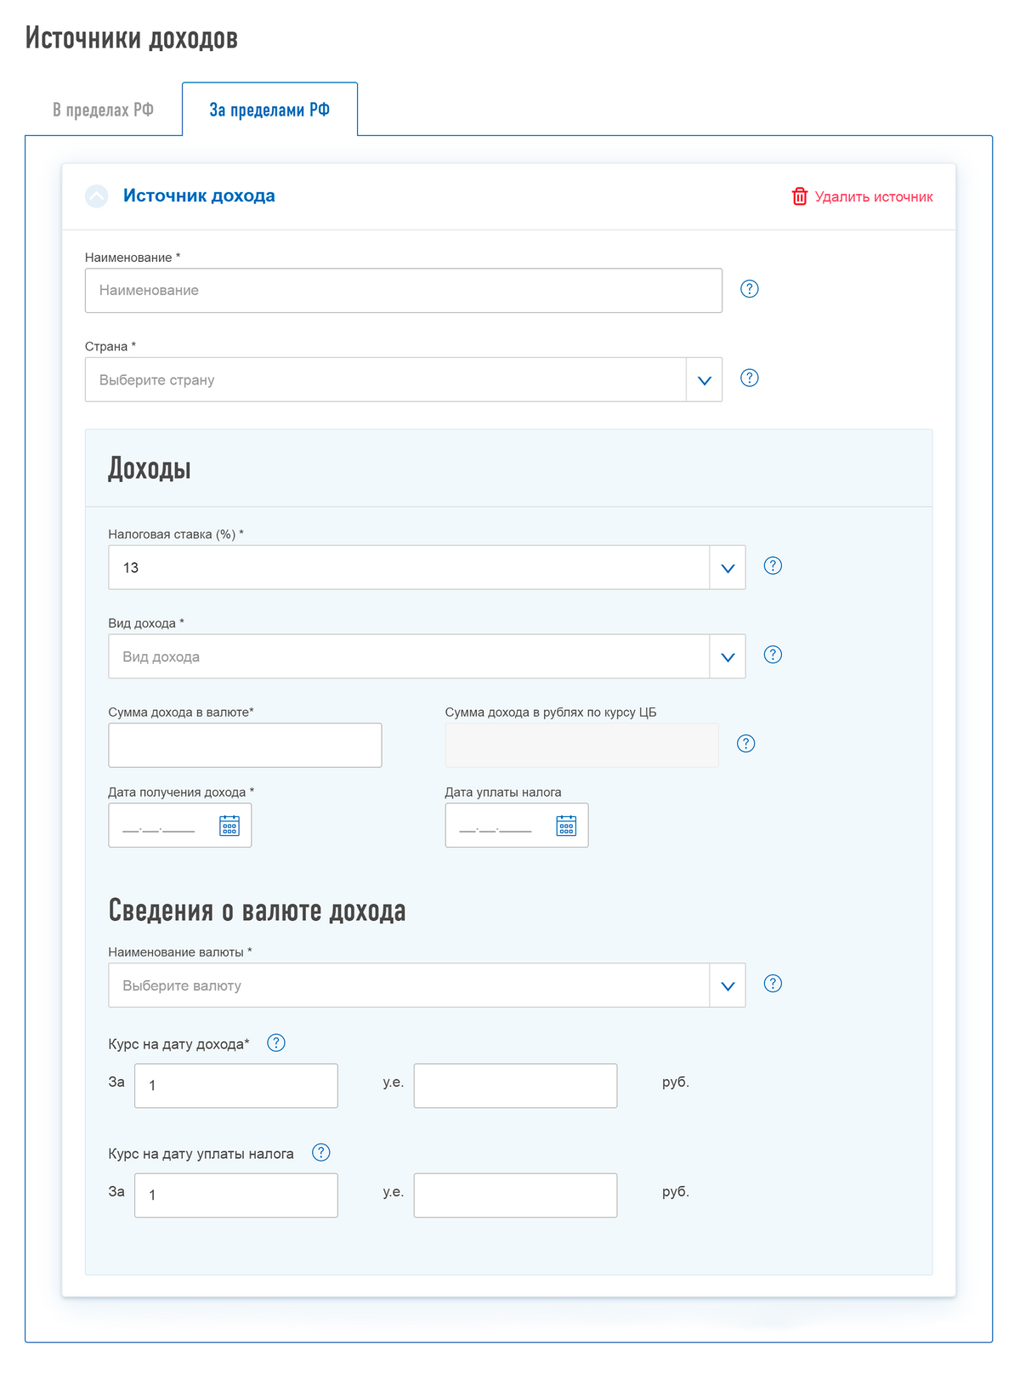Image resolution: width=1020 pixels, height=1397 pixels.
Task: Open the Вид дохода dropdown
Action: pos(728,656)
